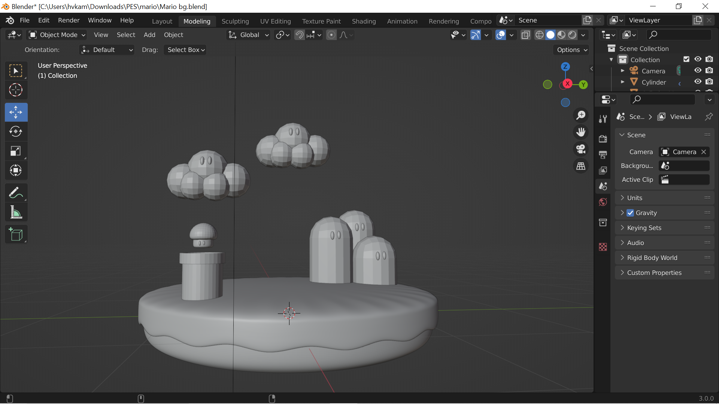Select the Rotate tool in toolbar
Viewport: 719px width, 404px height.
coord(16,132)
